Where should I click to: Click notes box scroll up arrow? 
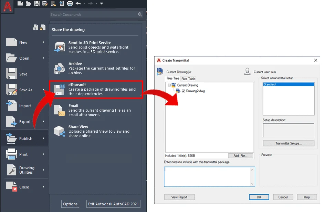[x=252, y=170]
